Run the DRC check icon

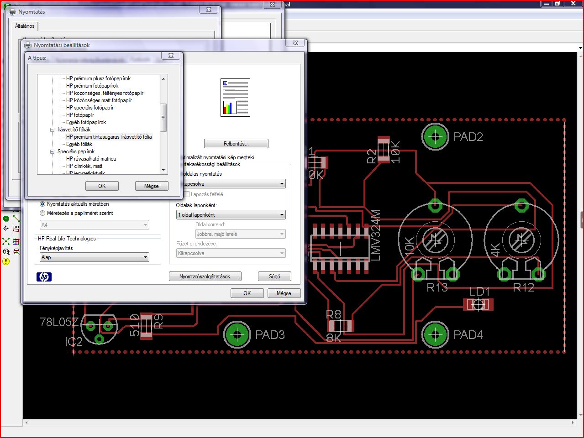(16, 251)
